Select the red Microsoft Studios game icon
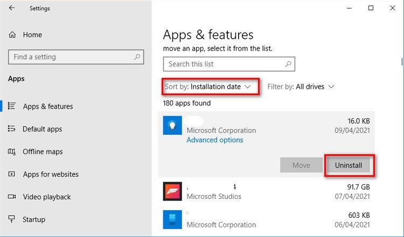404x237 pixels. [x=173, y=191]
